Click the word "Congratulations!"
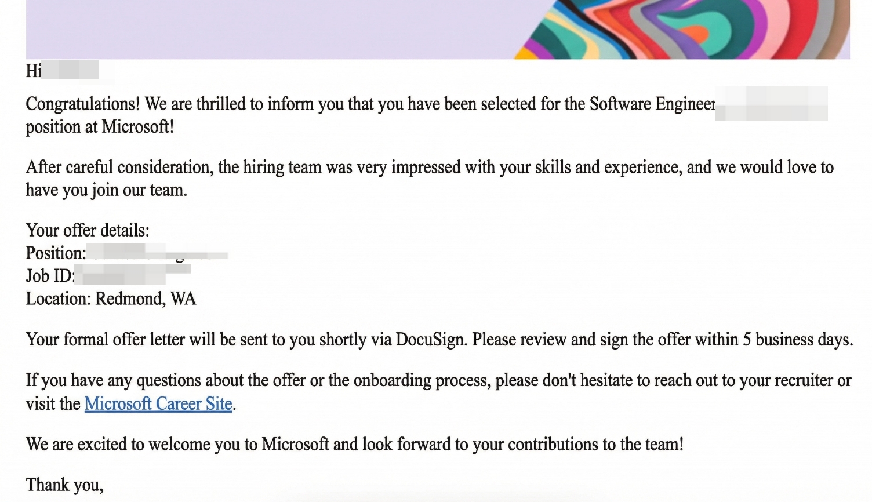 83,104
